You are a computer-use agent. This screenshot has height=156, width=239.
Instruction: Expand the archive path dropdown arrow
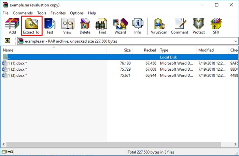pos(236,41)
